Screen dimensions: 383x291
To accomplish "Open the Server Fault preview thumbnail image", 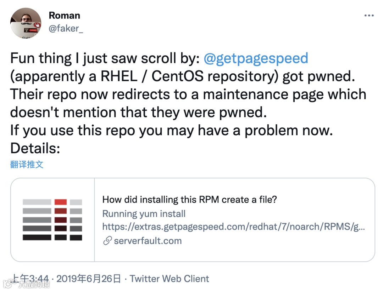I will coord(52,220).
